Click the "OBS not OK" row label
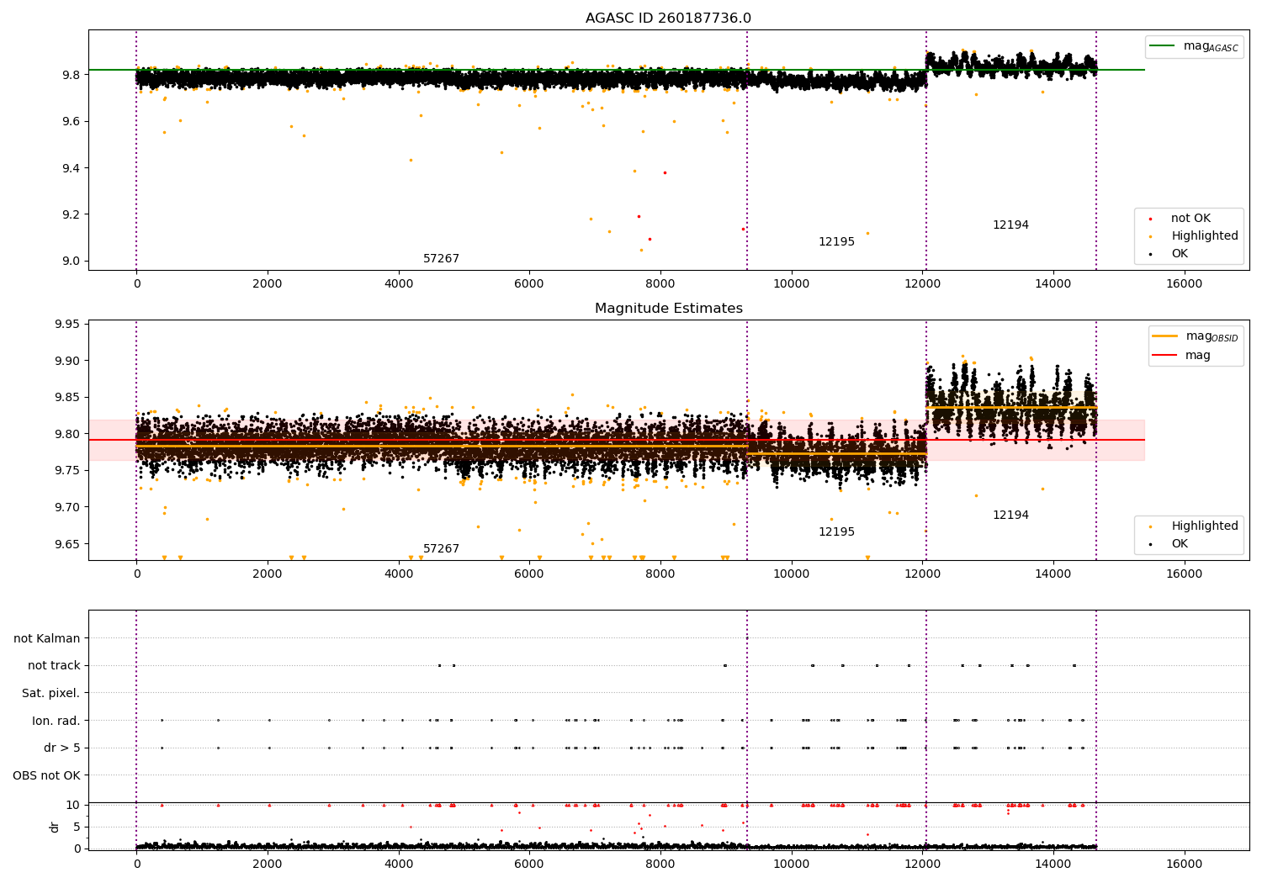Image resolution: width=1262 pixels, height=883 pixels. click(x=47, y=776)
